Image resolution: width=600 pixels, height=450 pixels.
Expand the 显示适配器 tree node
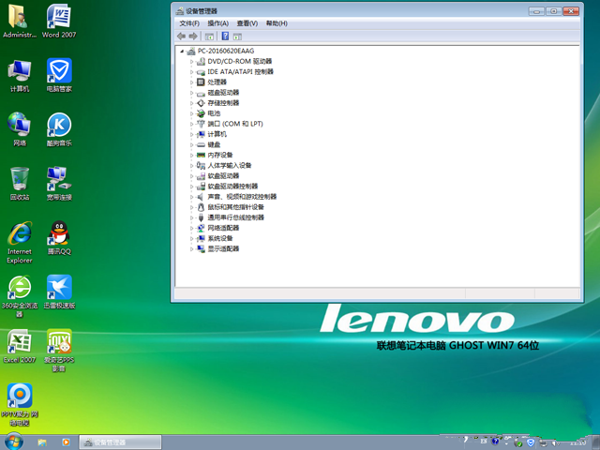click(192, 249)
